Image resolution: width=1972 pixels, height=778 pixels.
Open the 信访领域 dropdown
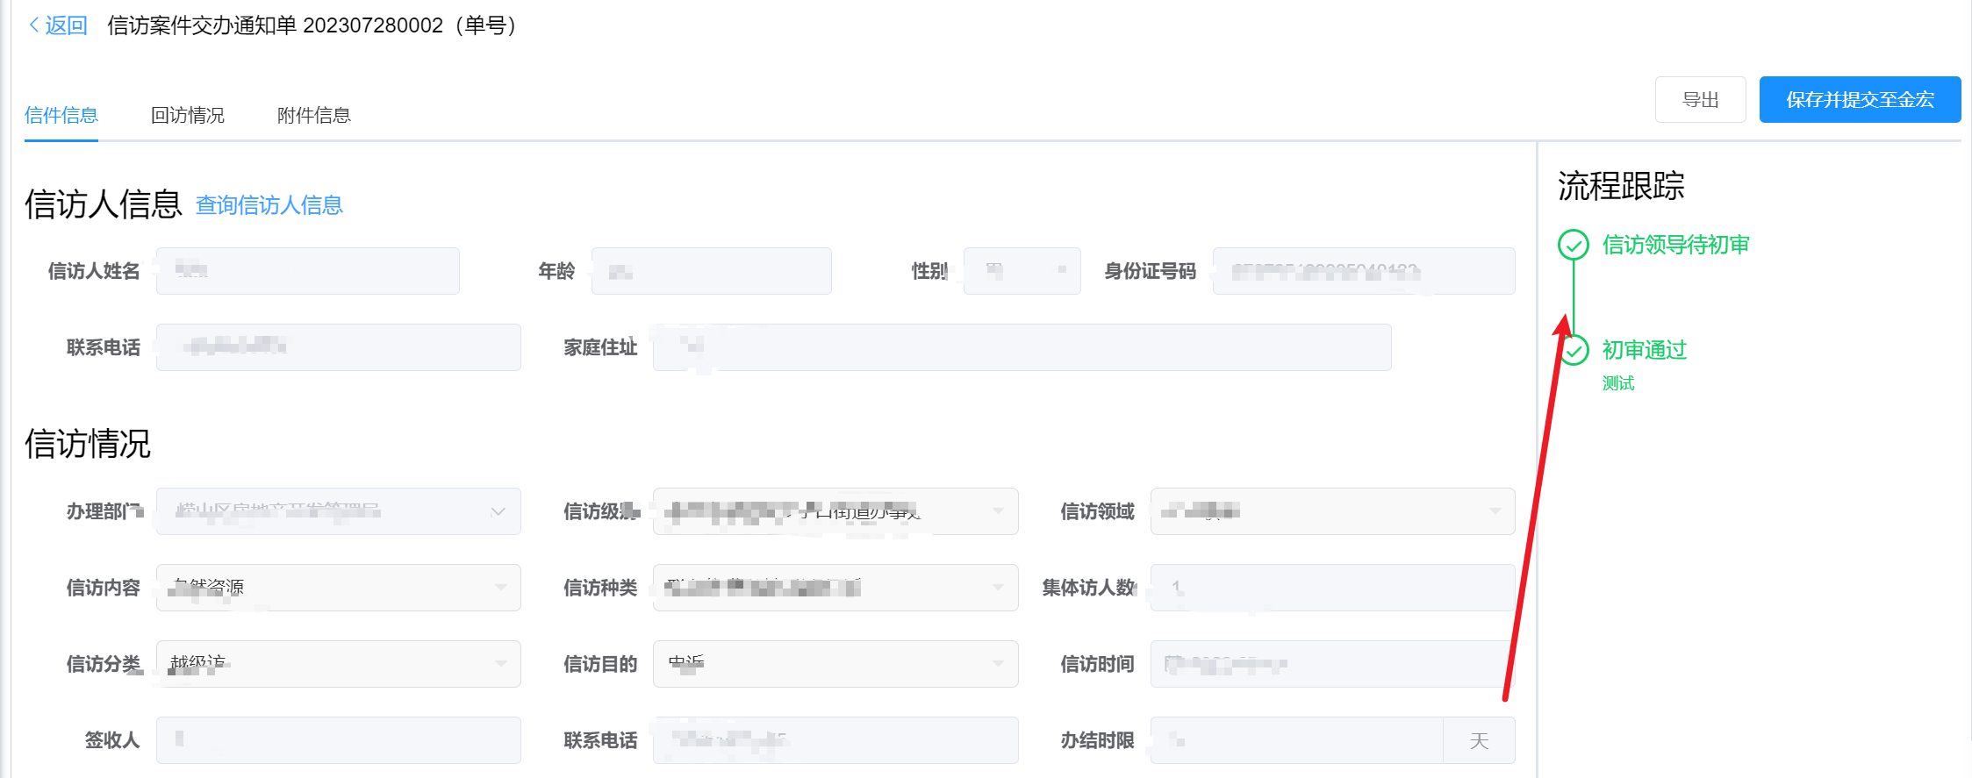pos(1331,511)
